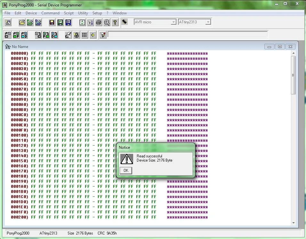Image resolution: width=306 pixels, height=239 pixels.
Task: Open the Utility menu
Action: [x=83, y=13]
